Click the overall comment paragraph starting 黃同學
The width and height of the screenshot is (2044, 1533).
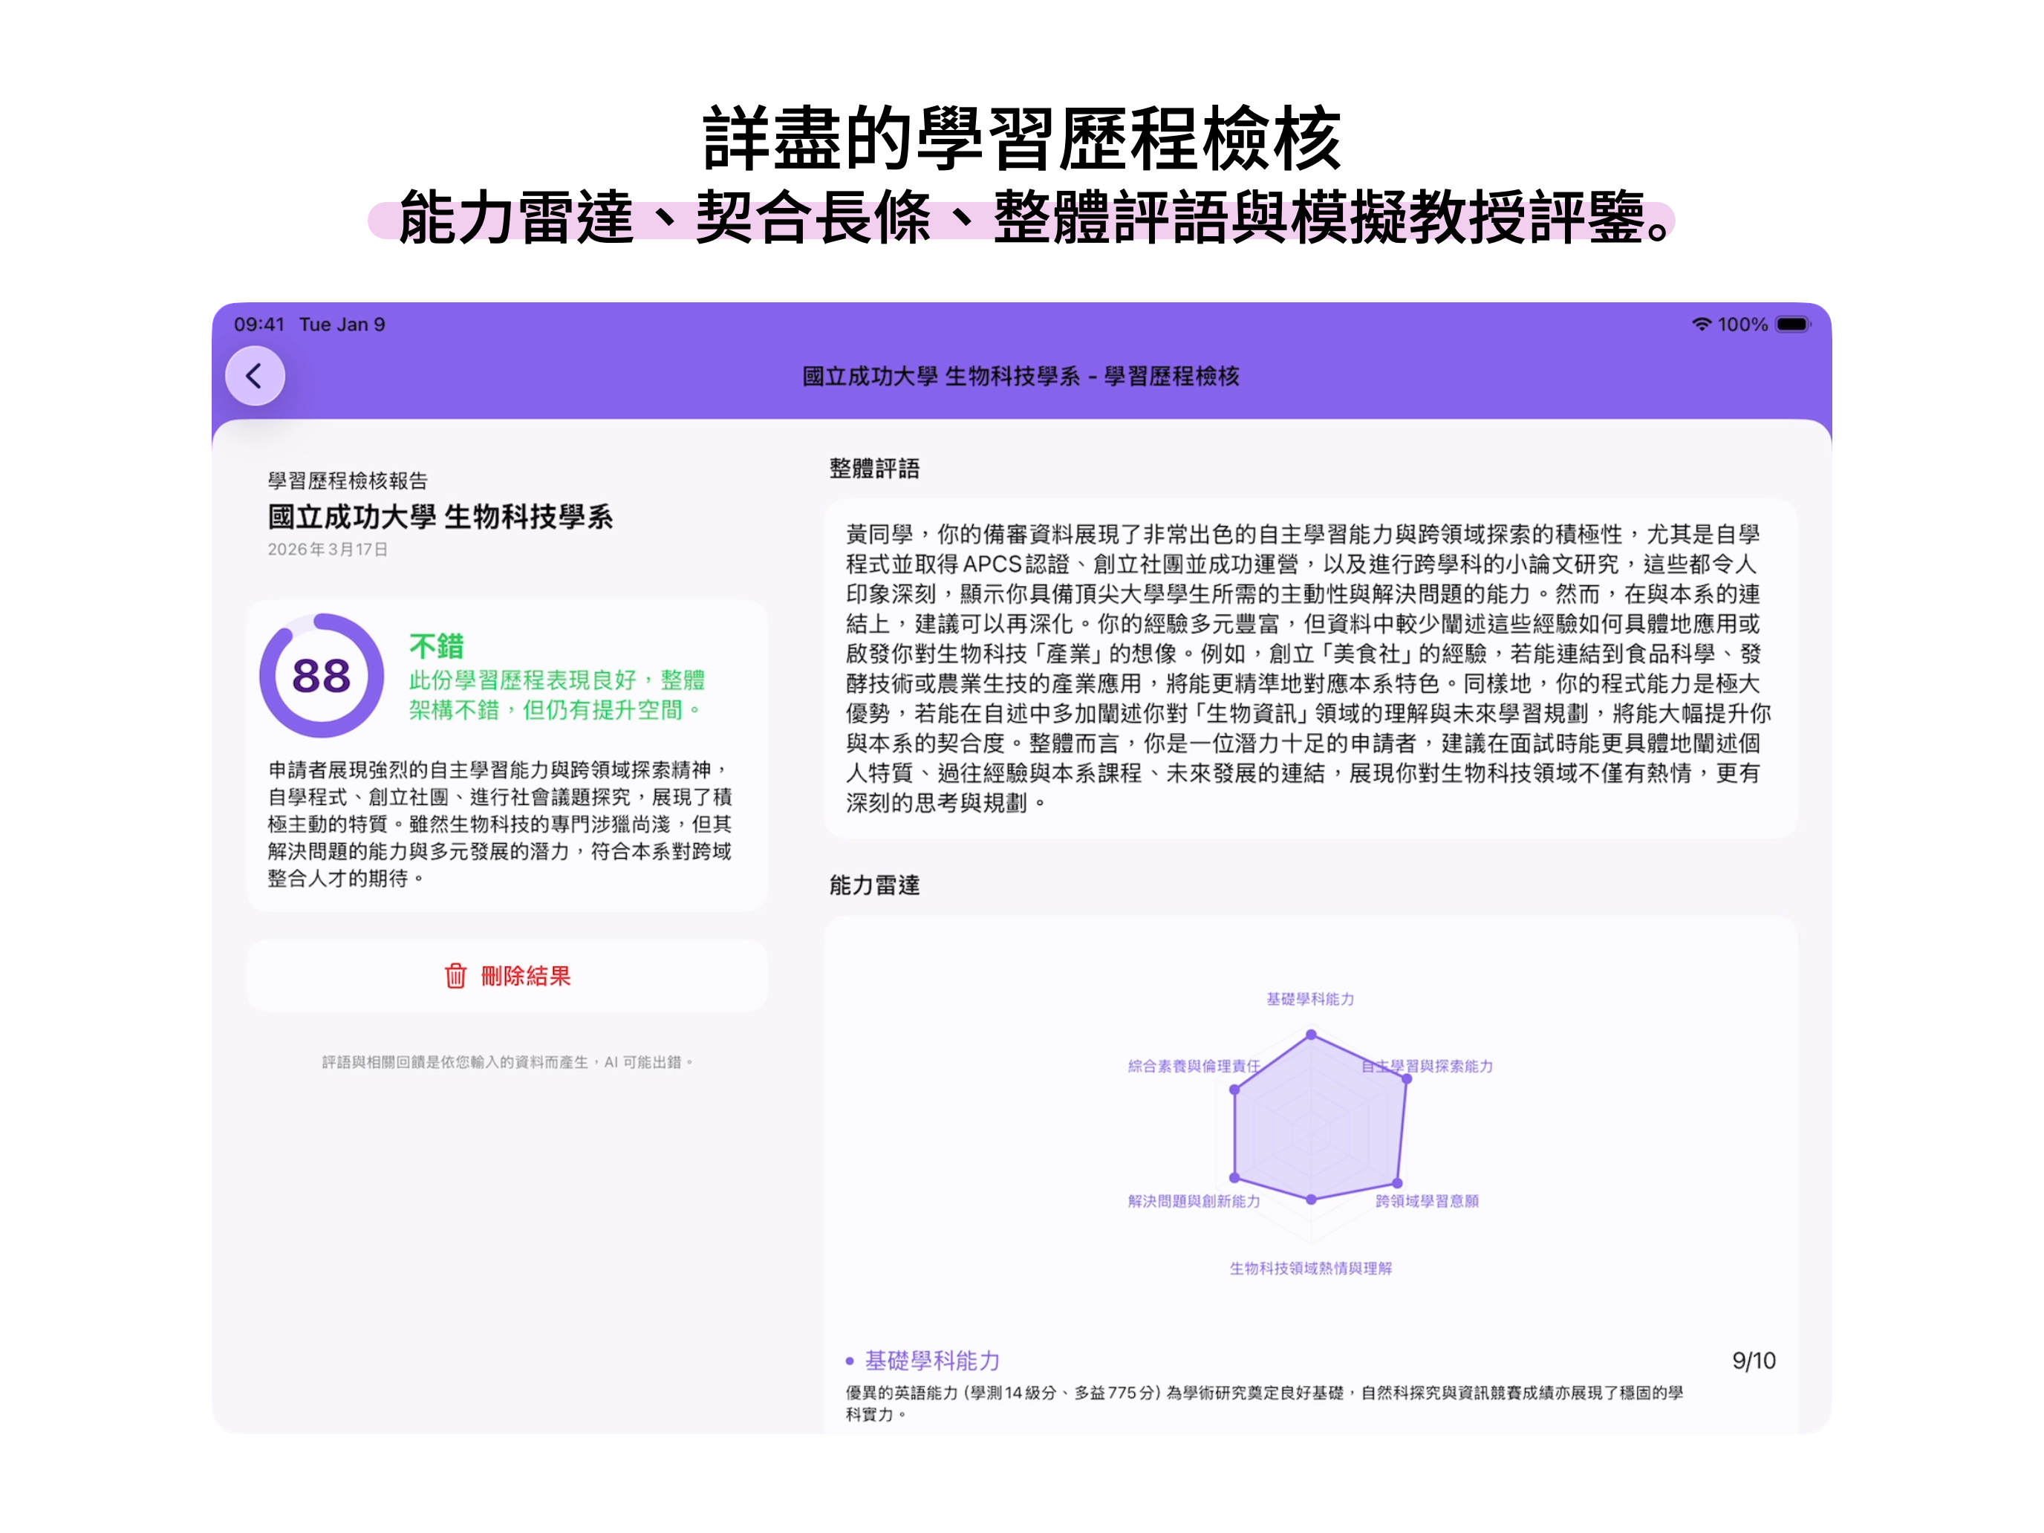click(x=1309, y=668)
